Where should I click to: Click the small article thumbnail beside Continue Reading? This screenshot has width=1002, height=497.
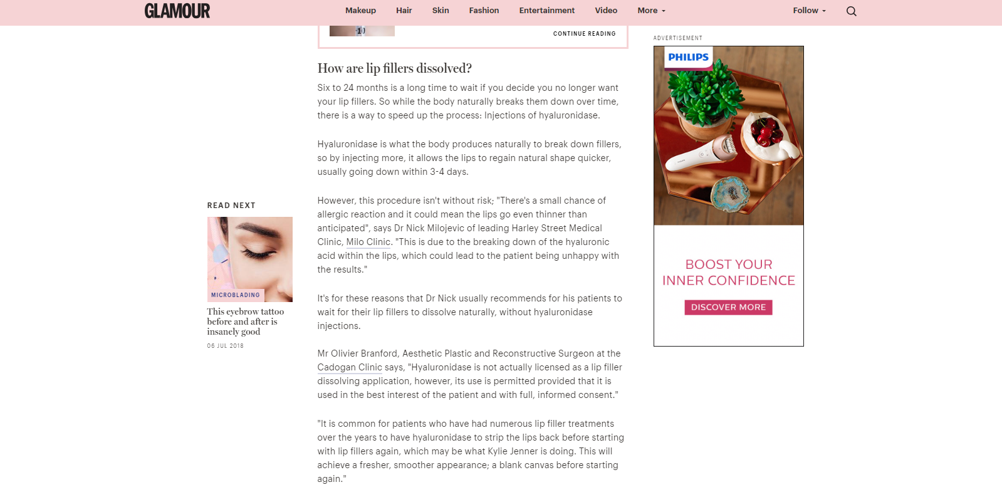tap(362, 31)
